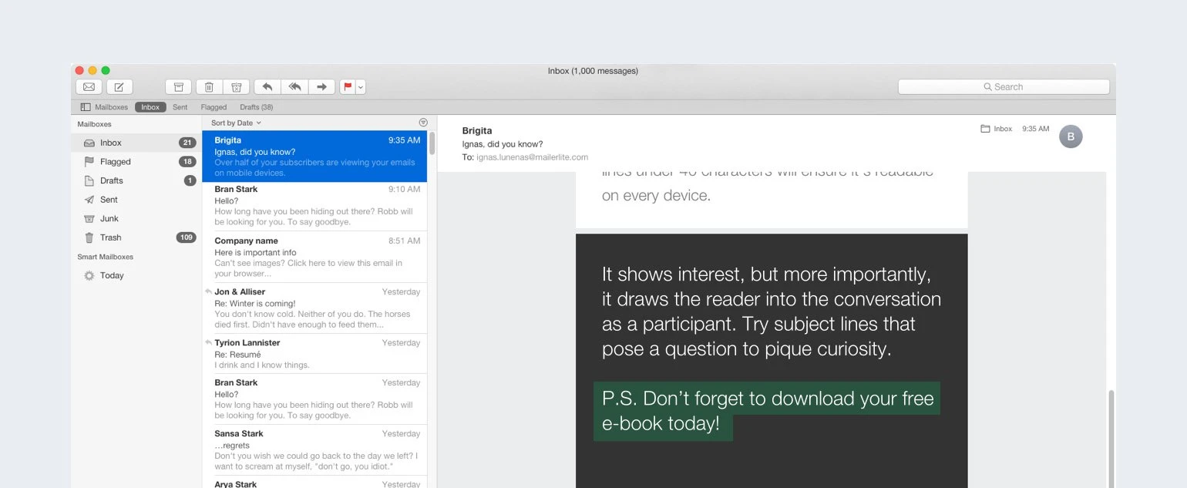The height and width of the screenshot is (488, 1187).
Task: Reply to the selected email
Action: [267, 87]
